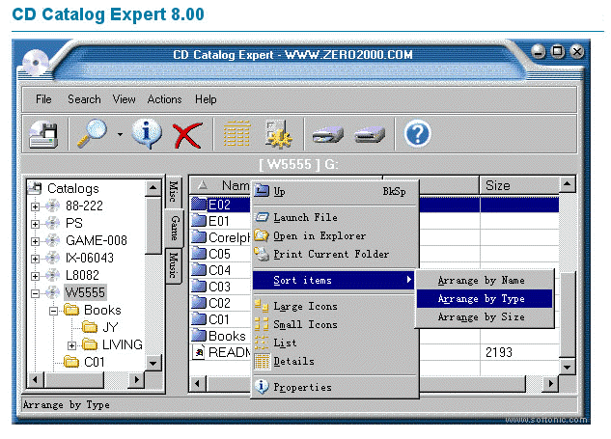Select the README file row
Viewport: 611px width, 439px height.
point(220,352)
